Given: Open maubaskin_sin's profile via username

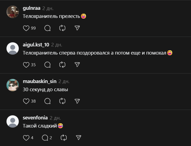Looking at the screenshot, I should pos(39,81).
